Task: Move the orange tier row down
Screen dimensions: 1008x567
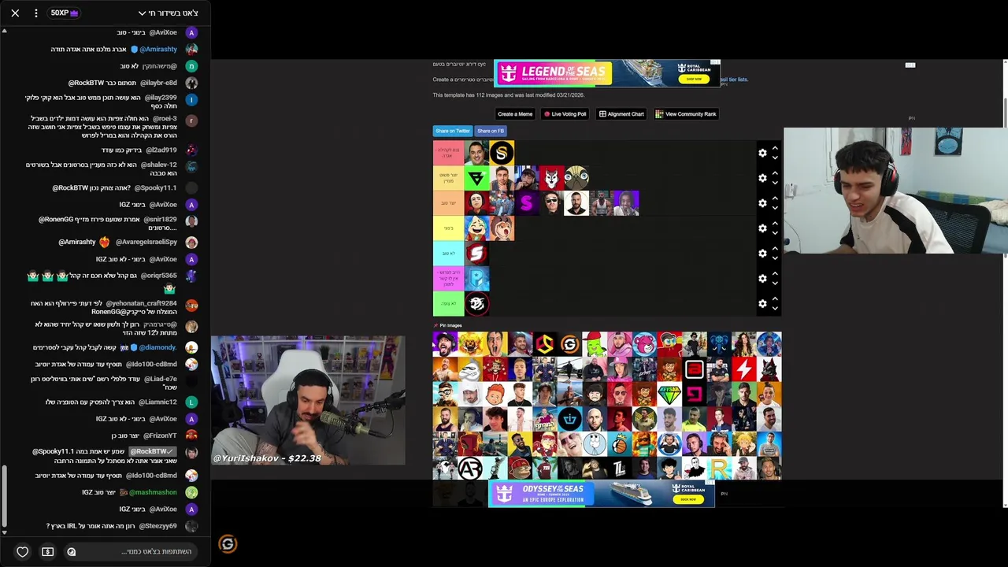Action: 775,208
